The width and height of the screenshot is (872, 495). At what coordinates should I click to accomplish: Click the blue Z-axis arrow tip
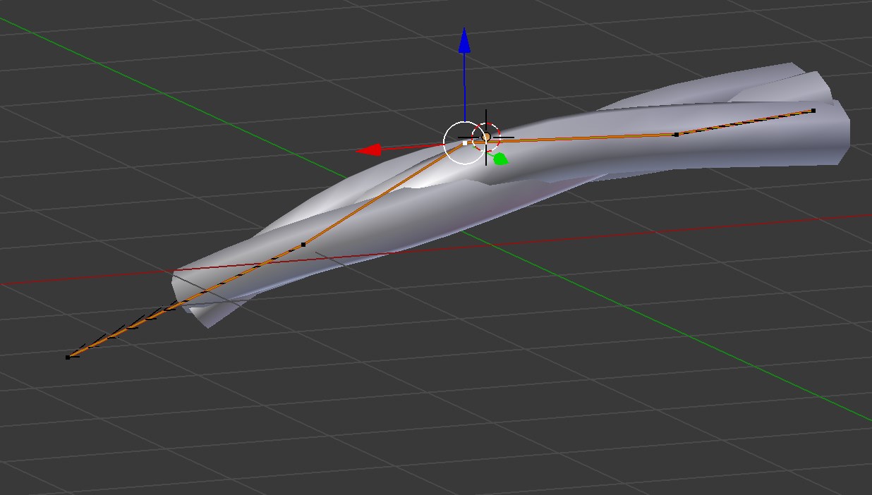click(x=464, y=41)
